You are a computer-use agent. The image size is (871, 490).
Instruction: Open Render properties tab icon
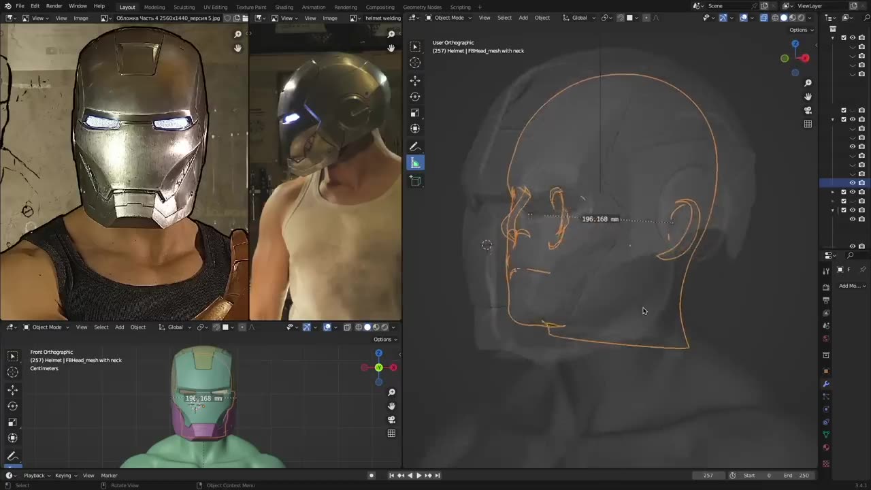click(x=826, y=287)
